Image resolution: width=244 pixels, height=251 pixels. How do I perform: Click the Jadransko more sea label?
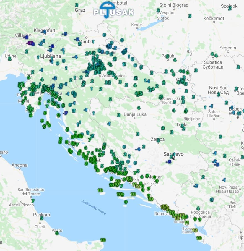point(94,207)
